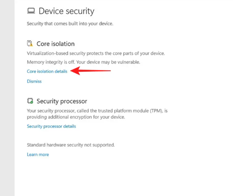Screen dimensions: 233x196
Task: Click the Security processor chip icon
Action: click(30, 101)
